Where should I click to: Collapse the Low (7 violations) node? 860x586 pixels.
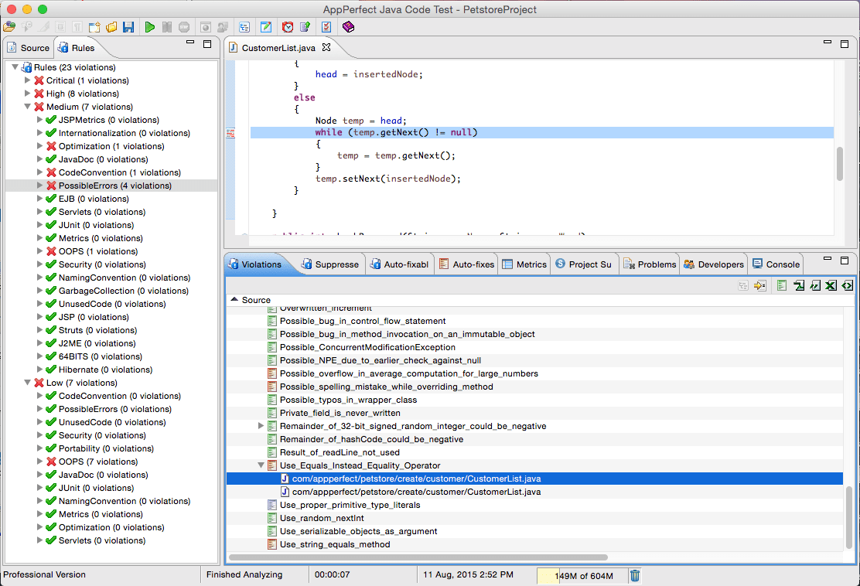[x=27, y=383]
